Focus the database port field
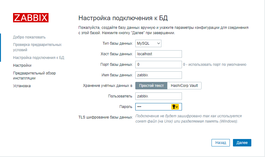Screen dimensions: 265x157 pyautogui.click(x=159, y=65)
